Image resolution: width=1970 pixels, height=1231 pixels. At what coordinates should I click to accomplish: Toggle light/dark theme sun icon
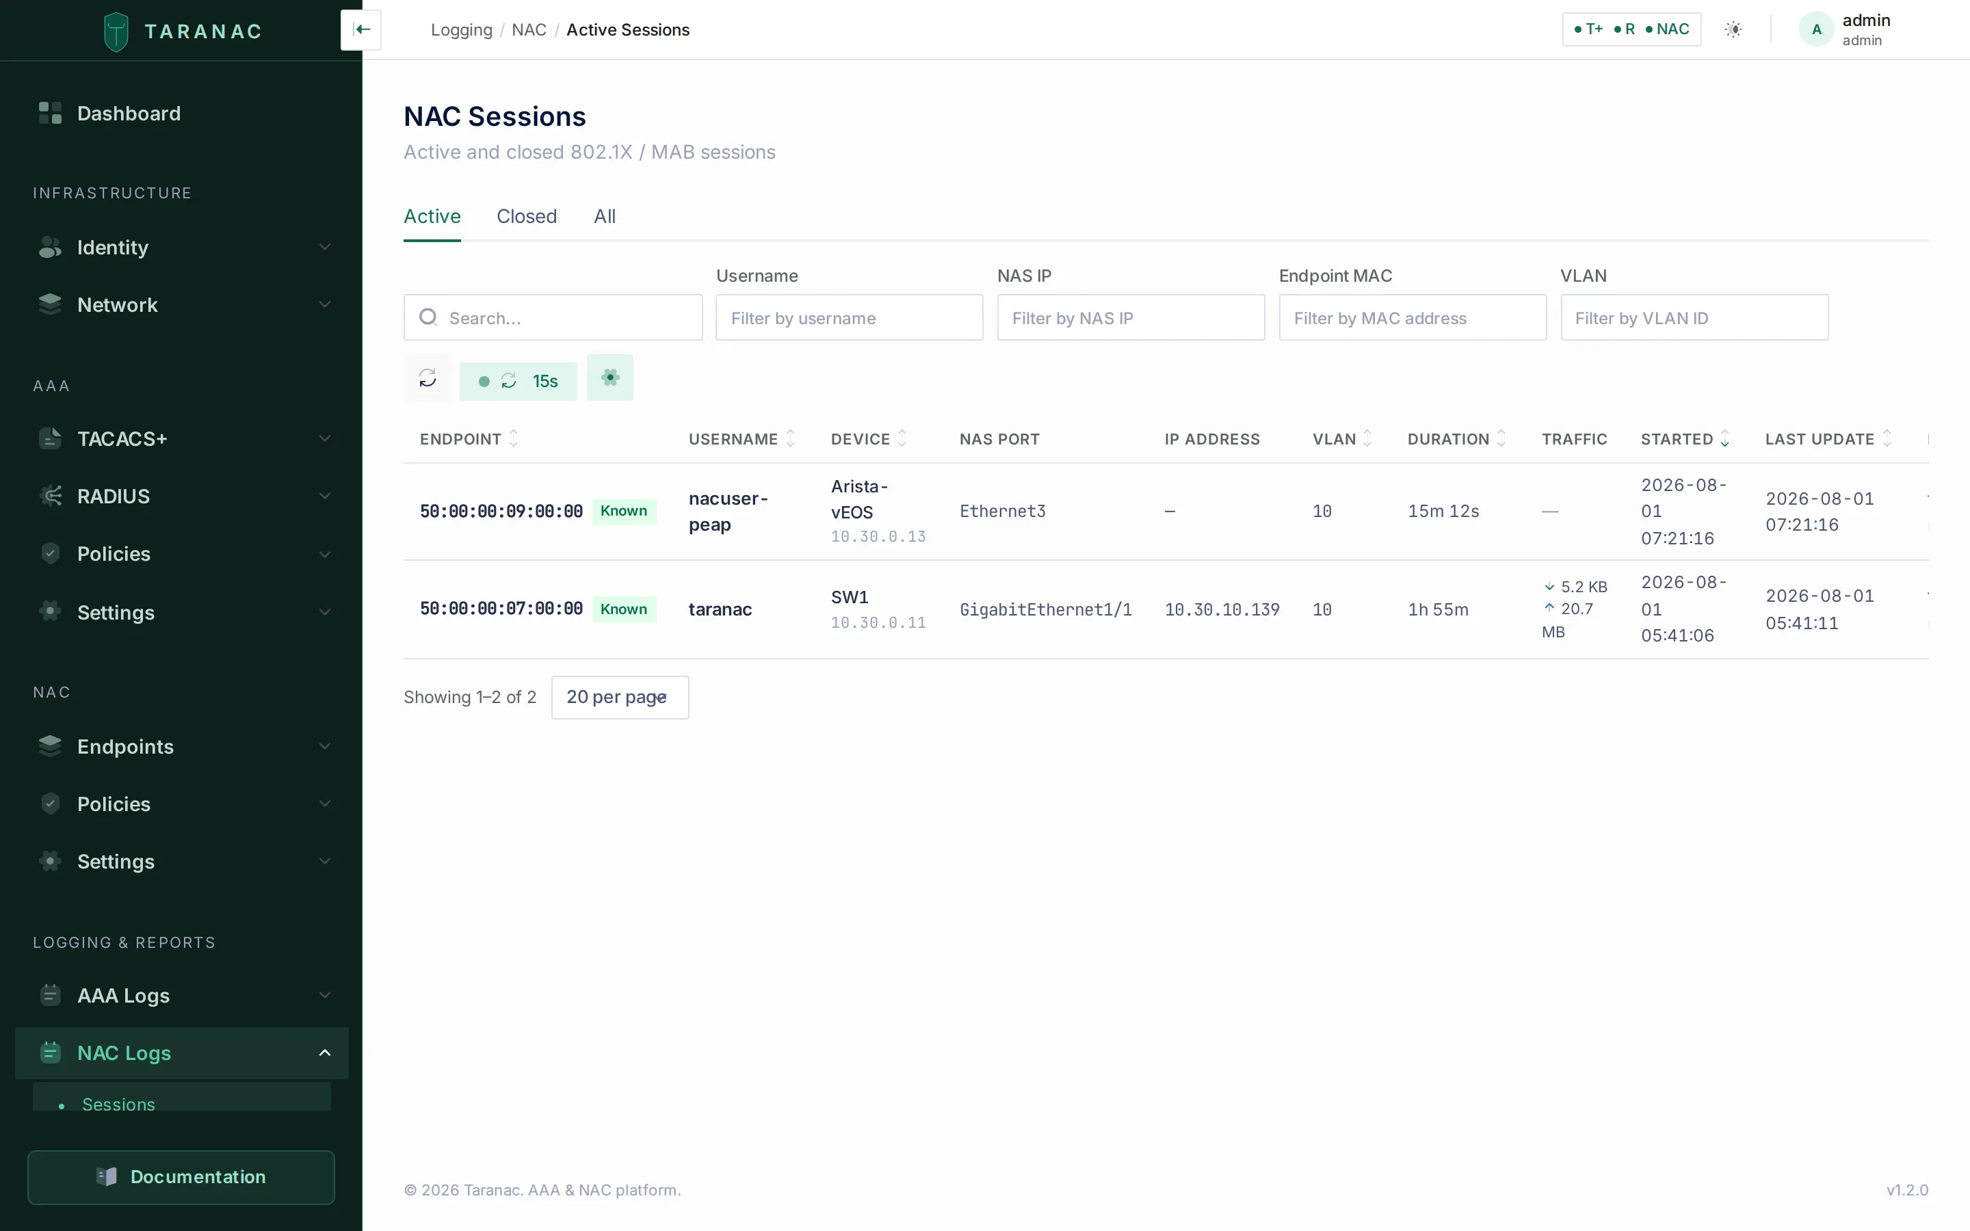pos(1733,29)
